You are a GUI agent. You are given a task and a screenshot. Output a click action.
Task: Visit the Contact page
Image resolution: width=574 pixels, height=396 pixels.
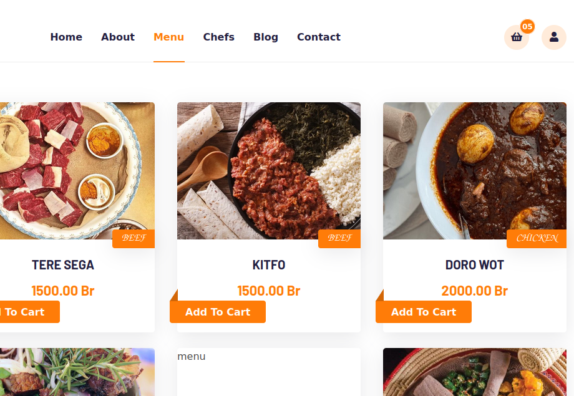319,37
